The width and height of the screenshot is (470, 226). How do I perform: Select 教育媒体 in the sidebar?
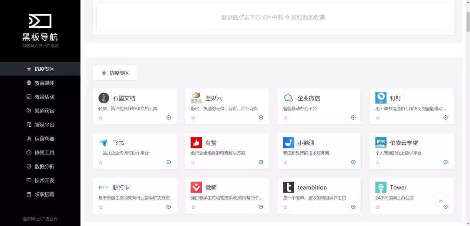(44, 83)
